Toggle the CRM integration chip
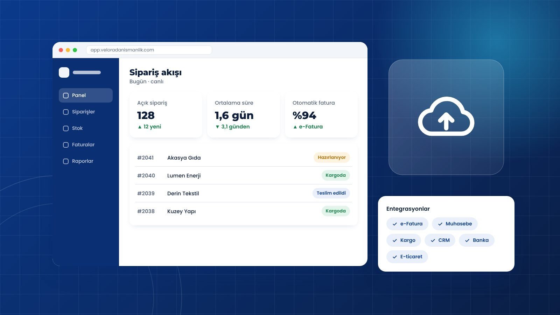The height and width of the screenshot is (315, 560). [440, 240]
